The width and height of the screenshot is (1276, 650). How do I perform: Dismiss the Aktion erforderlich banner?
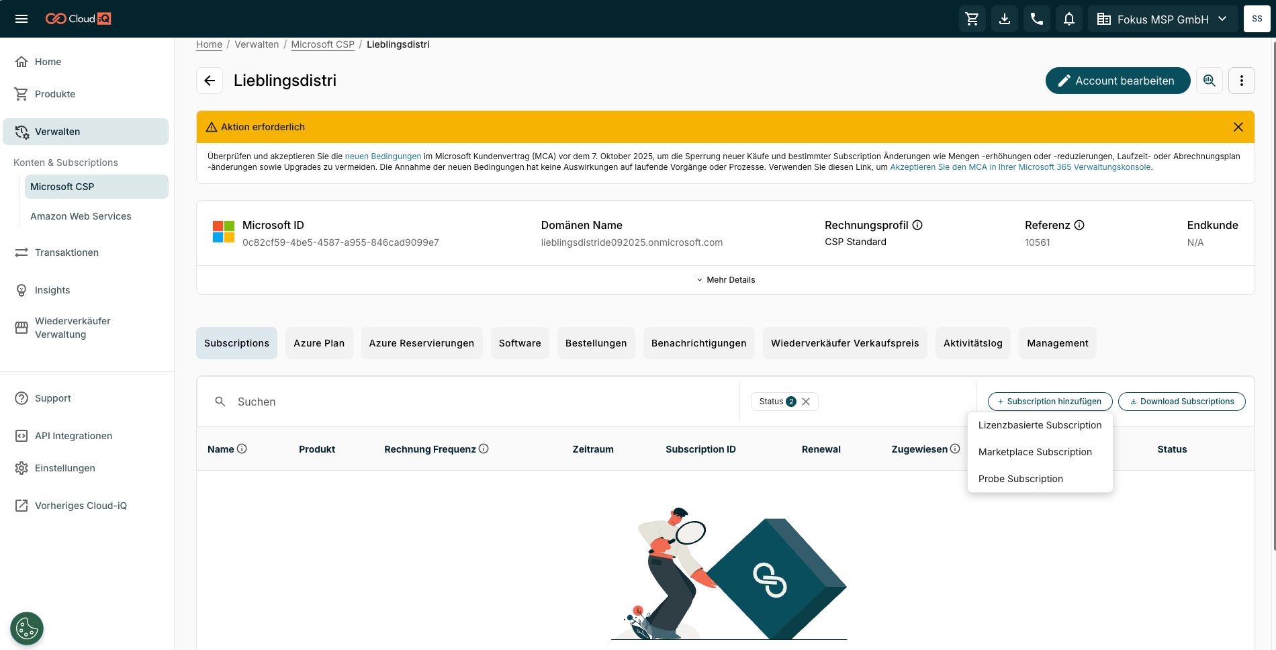pyautogui.click(x=1238, y=127)
